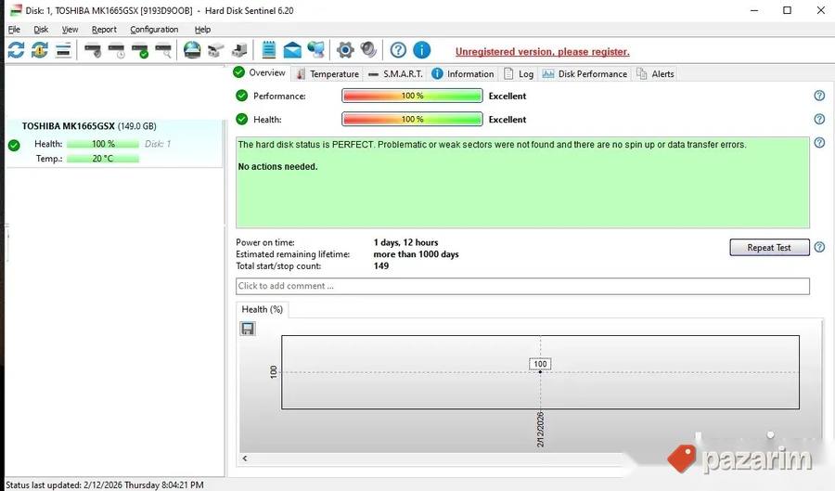Open the blue notepad report icon
835x491 pixels.
point(269,50)
